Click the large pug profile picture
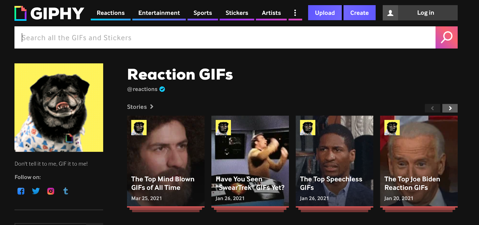479x225 pixels. 59,108
